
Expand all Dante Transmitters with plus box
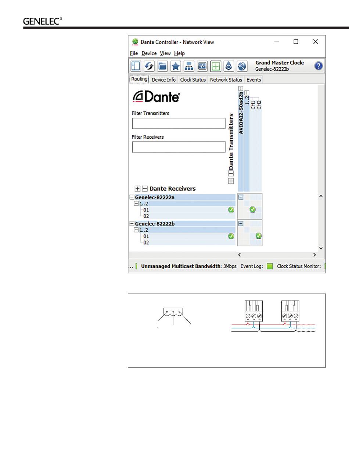point(231,181)
